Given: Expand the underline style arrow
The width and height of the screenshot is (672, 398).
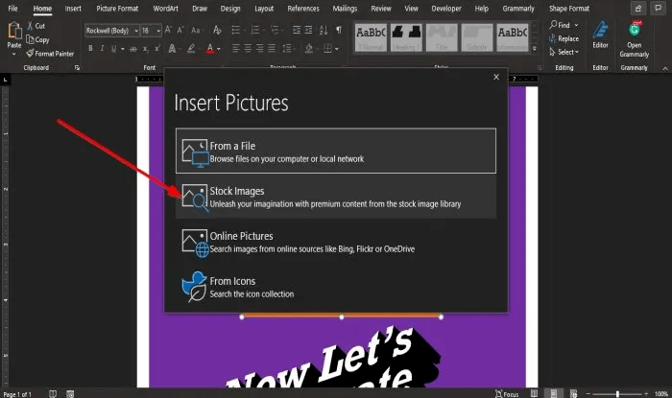Looking at the screenshot, I should pos(123,49).
